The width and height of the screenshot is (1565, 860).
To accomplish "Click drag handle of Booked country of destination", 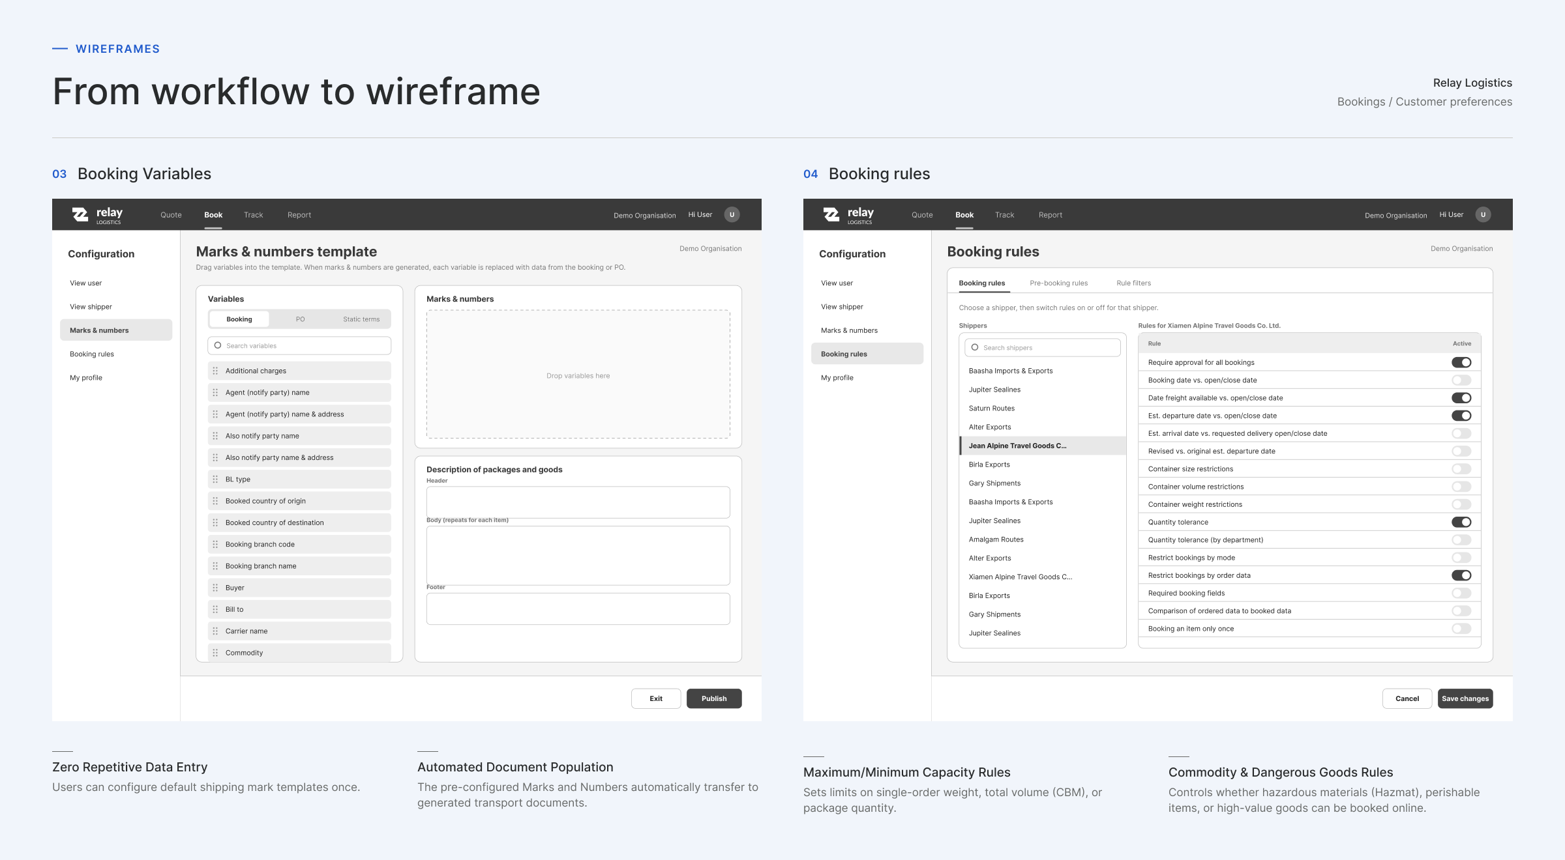I will pyautogui.click(x=215, y=523).
